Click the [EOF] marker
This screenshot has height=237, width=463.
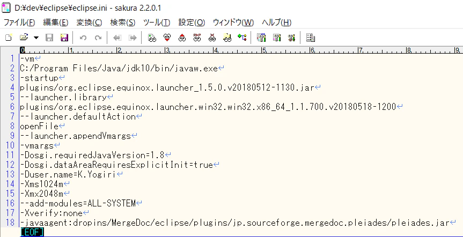[x=32, y=232]
